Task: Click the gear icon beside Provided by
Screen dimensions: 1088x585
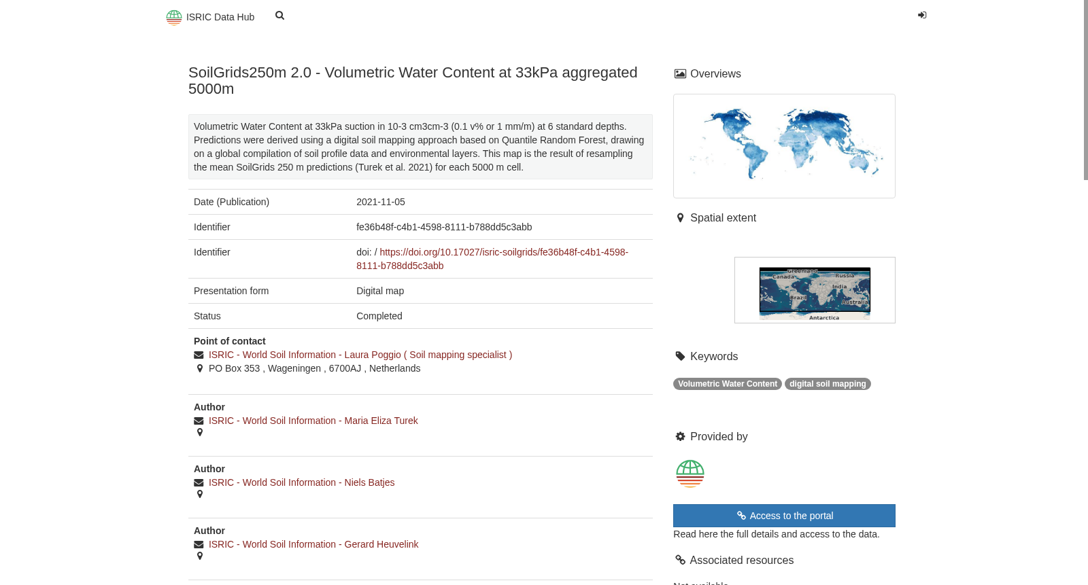Action: tap(680, 436)
